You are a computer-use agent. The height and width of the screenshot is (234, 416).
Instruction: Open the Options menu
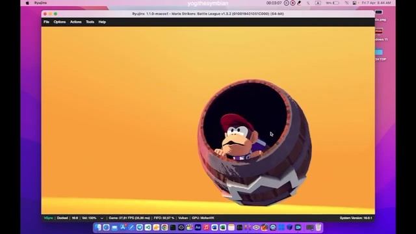coord(60,22)
